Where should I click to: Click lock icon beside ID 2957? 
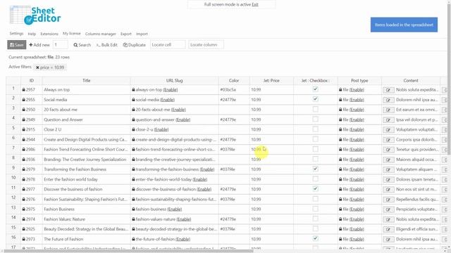point(23,90)
